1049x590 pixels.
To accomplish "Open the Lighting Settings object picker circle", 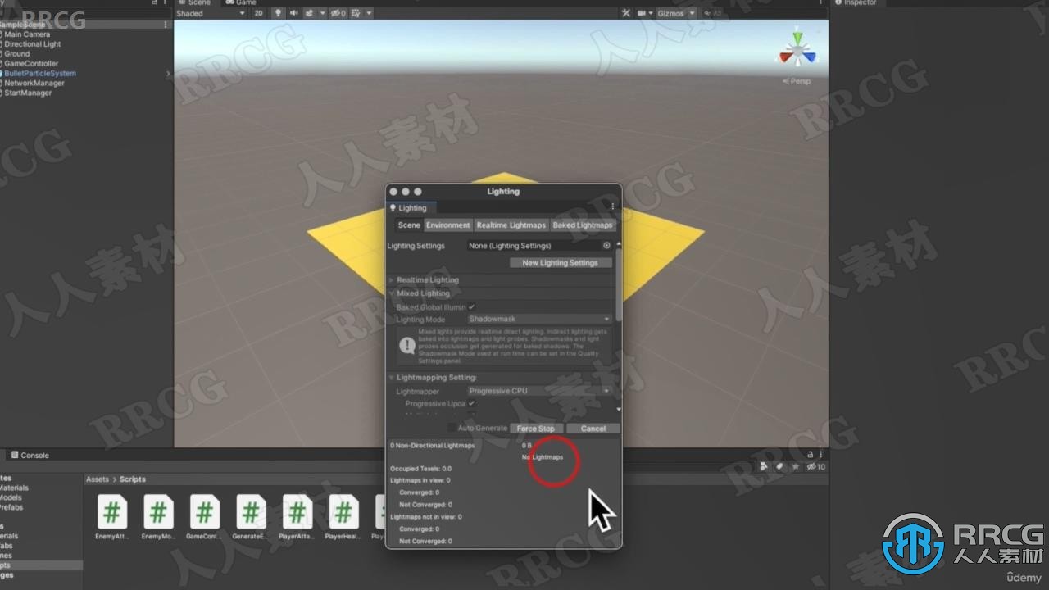I will (607, 246).
